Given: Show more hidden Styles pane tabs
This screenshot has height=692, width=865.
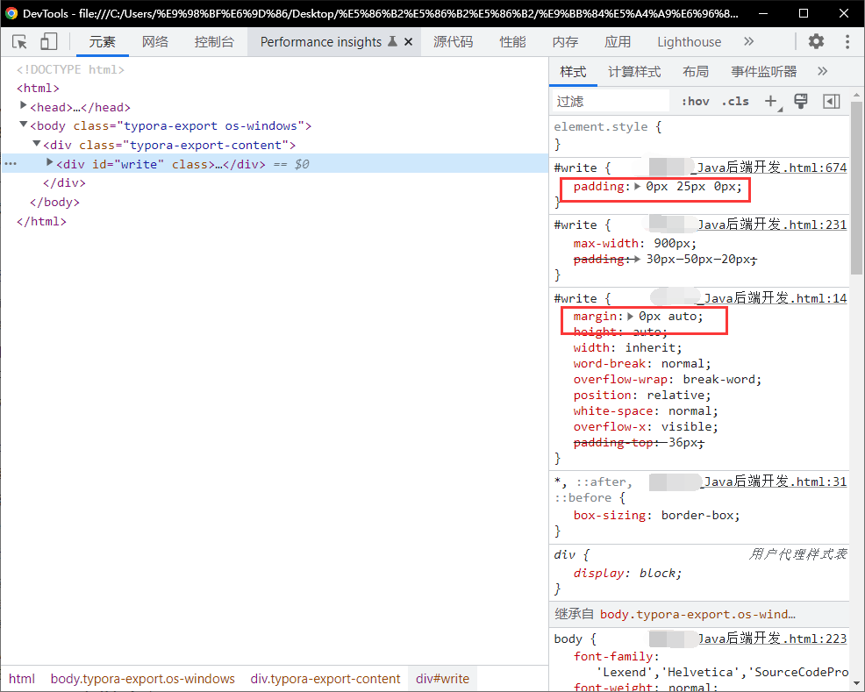Looking at the screenshot, I should click(823, 71).
